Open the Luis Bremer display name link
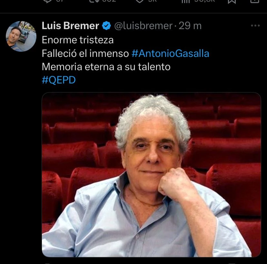The image size is (267, 264). point(70,26)
